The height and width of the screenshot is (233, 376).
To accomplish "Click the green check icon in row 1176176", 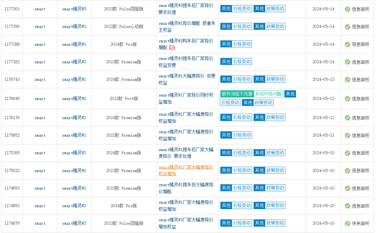I will click(x=347, y=118).
